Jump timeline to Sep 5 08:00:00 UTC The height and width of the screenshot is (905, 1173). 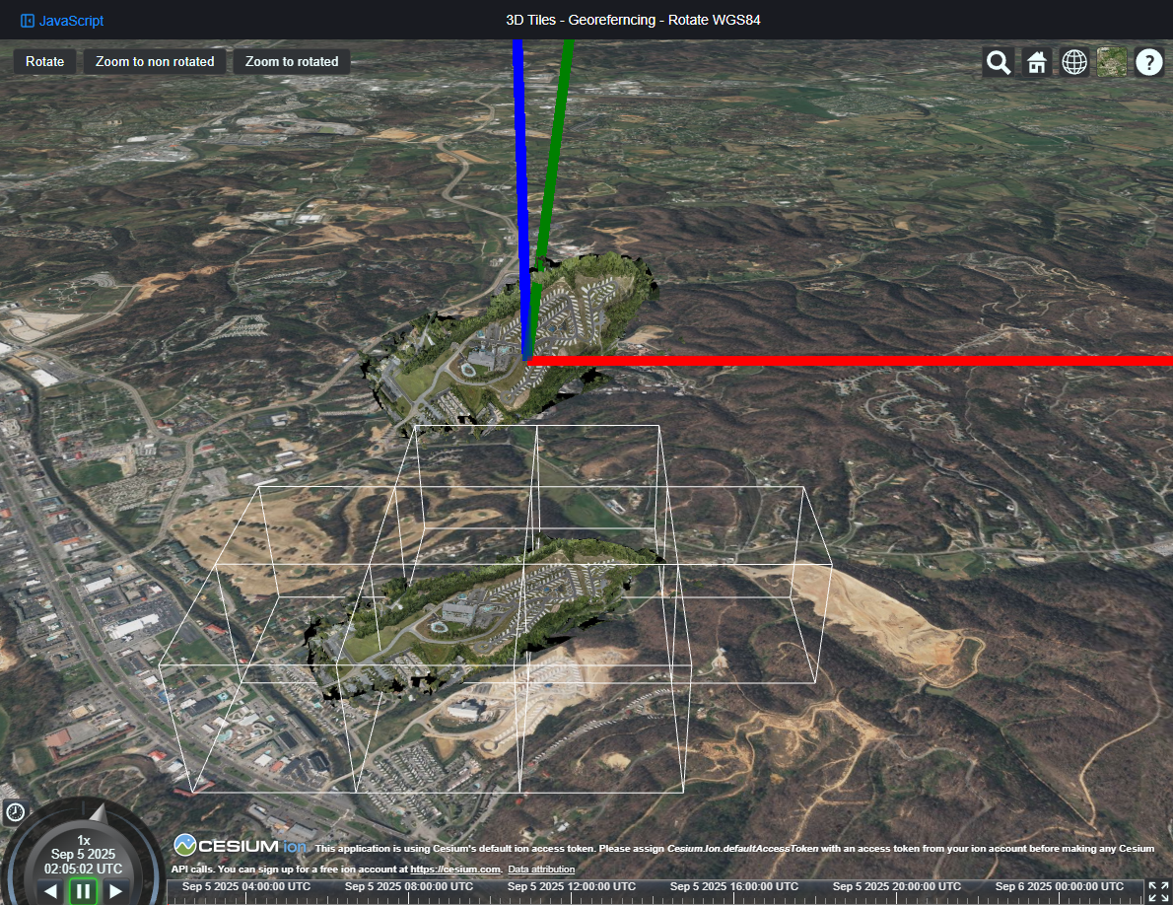[408, 887]
